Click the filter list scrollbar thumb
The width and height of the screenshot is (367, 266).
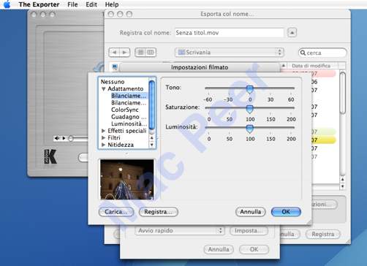152,104
